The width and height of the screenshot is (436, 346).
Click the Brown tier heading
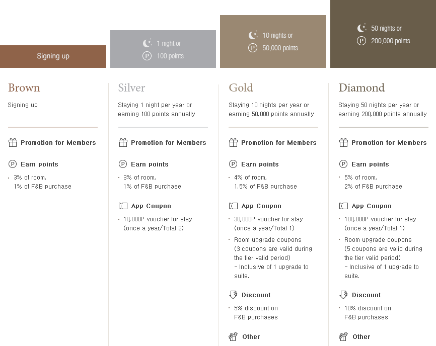[x=24, y=88]
